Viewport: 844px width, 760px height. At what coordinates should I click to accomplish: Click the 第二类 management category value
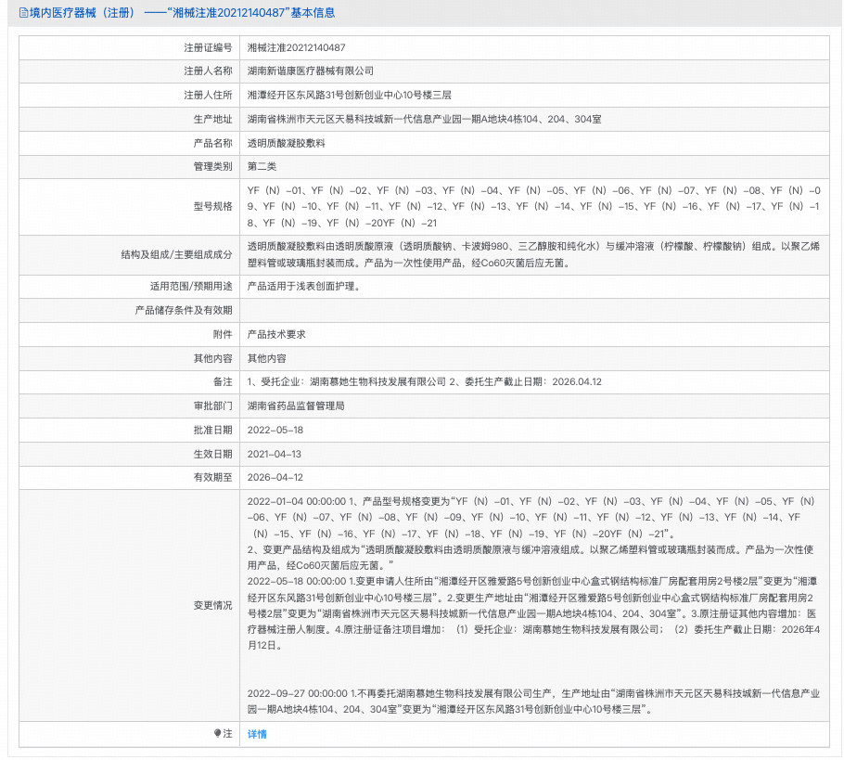262,166
